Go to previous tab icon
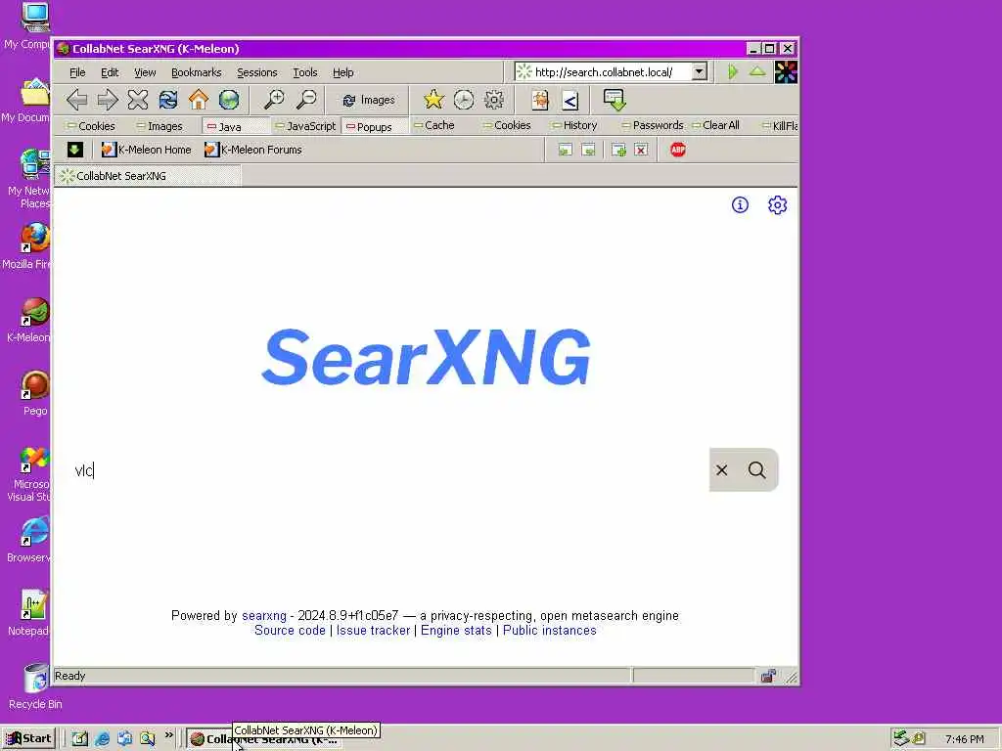 tap(565, 150)
